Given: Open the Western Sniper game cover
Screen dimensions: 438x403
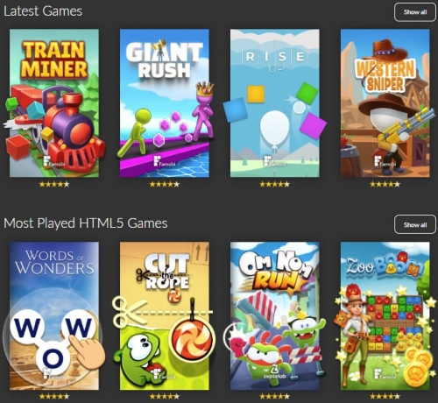Looking at the screenshot, I should tap(385, 103).
